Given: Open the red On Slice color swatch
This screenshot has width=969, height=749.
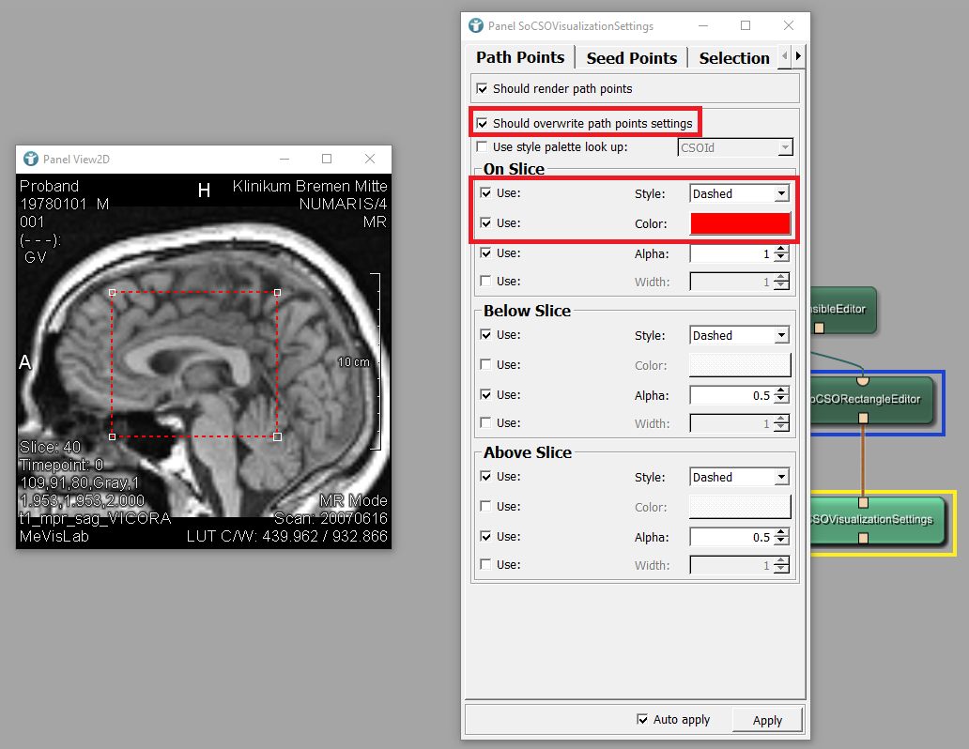Looking at the screenshot, I should [740, 223].
